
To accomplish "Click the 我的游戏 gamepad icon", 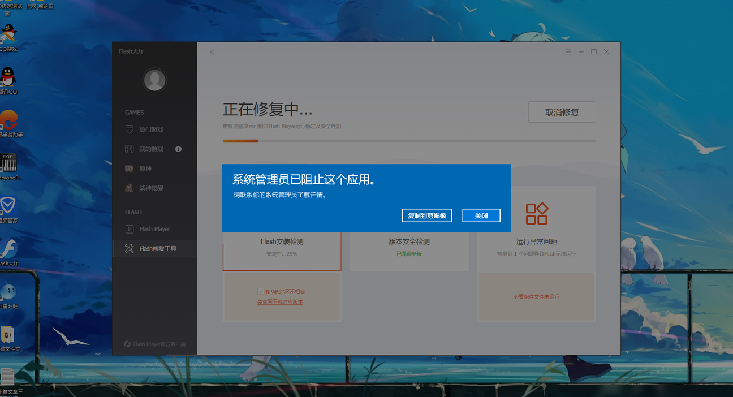I will pyautogui.click(x=129, y=149).
